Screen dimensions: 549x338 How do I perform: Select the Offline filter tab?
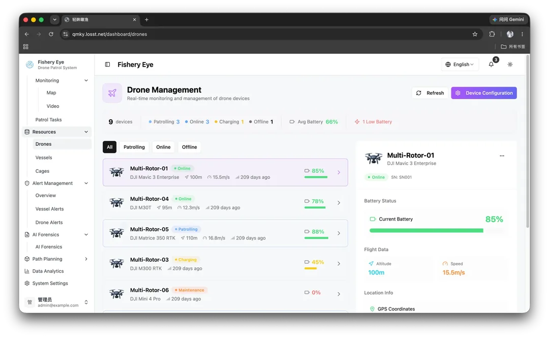point(190,147)
